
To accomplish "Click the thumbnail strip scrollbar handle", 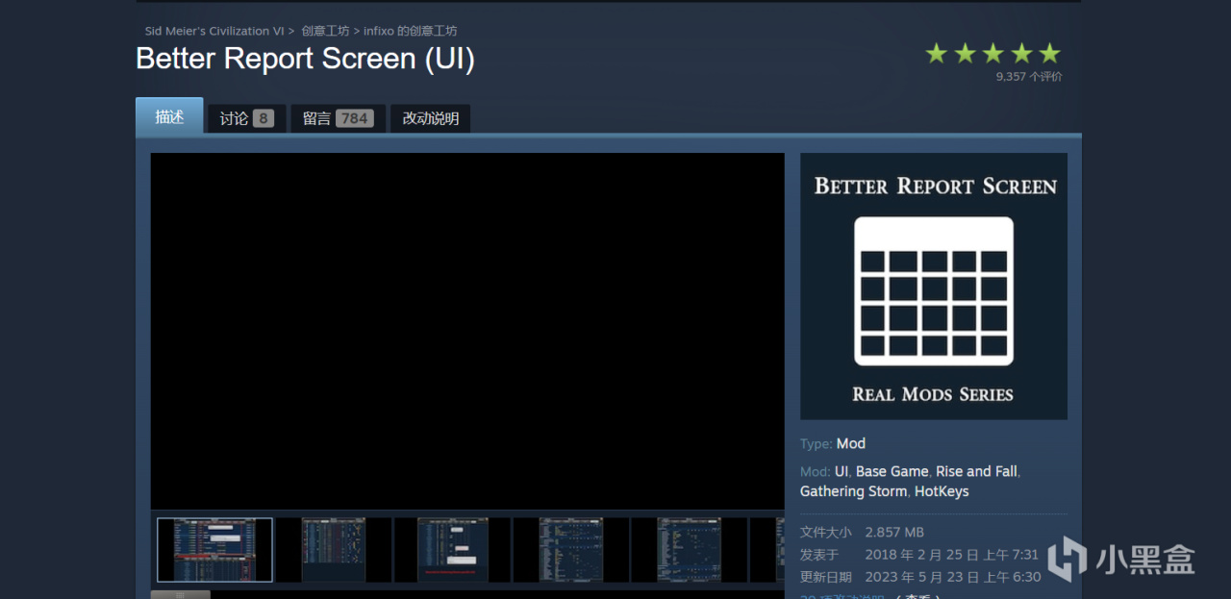I will coord(180,595).
